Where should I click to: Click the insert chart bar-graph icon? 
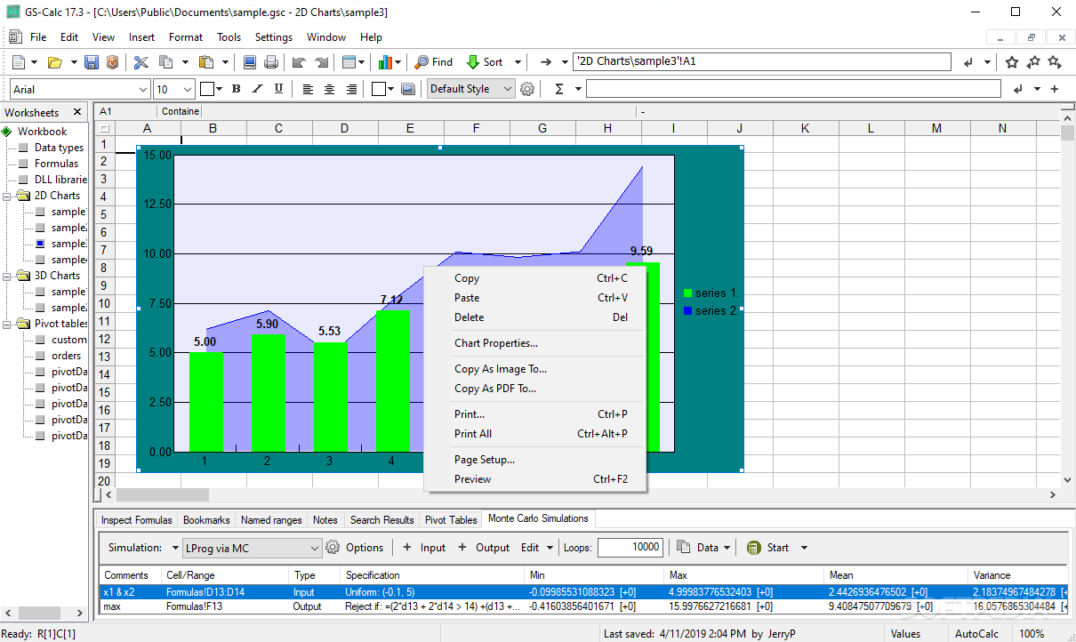tap(385, 62)
